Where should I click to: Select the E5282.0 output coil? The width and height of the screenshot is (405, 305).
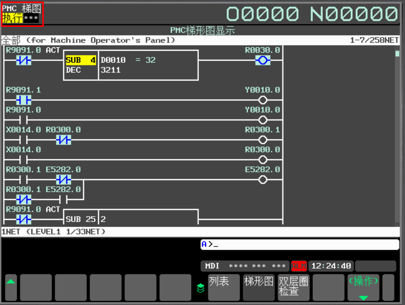coord(263,180)
